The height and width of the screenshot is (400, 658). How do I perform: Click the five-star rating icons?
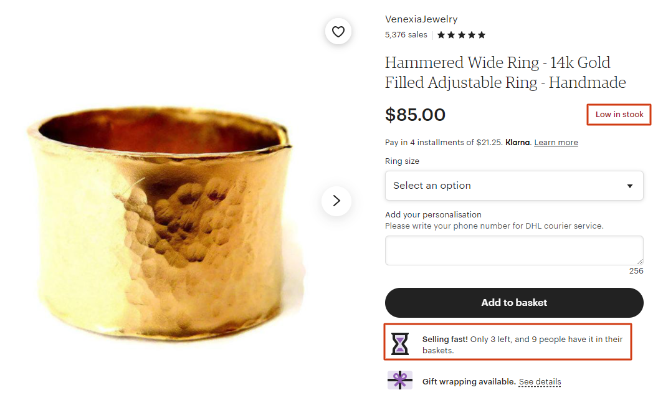pos(461,35)
